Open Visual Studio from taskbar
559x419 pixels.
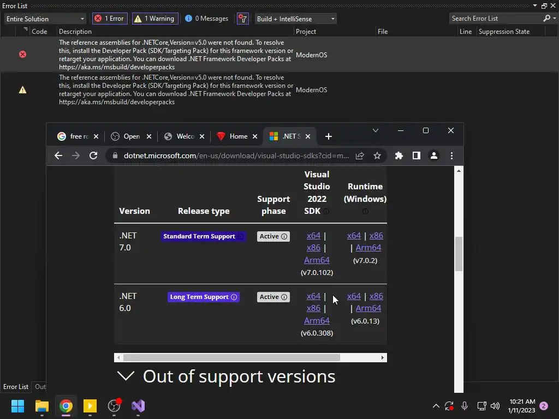pos(138,406)
